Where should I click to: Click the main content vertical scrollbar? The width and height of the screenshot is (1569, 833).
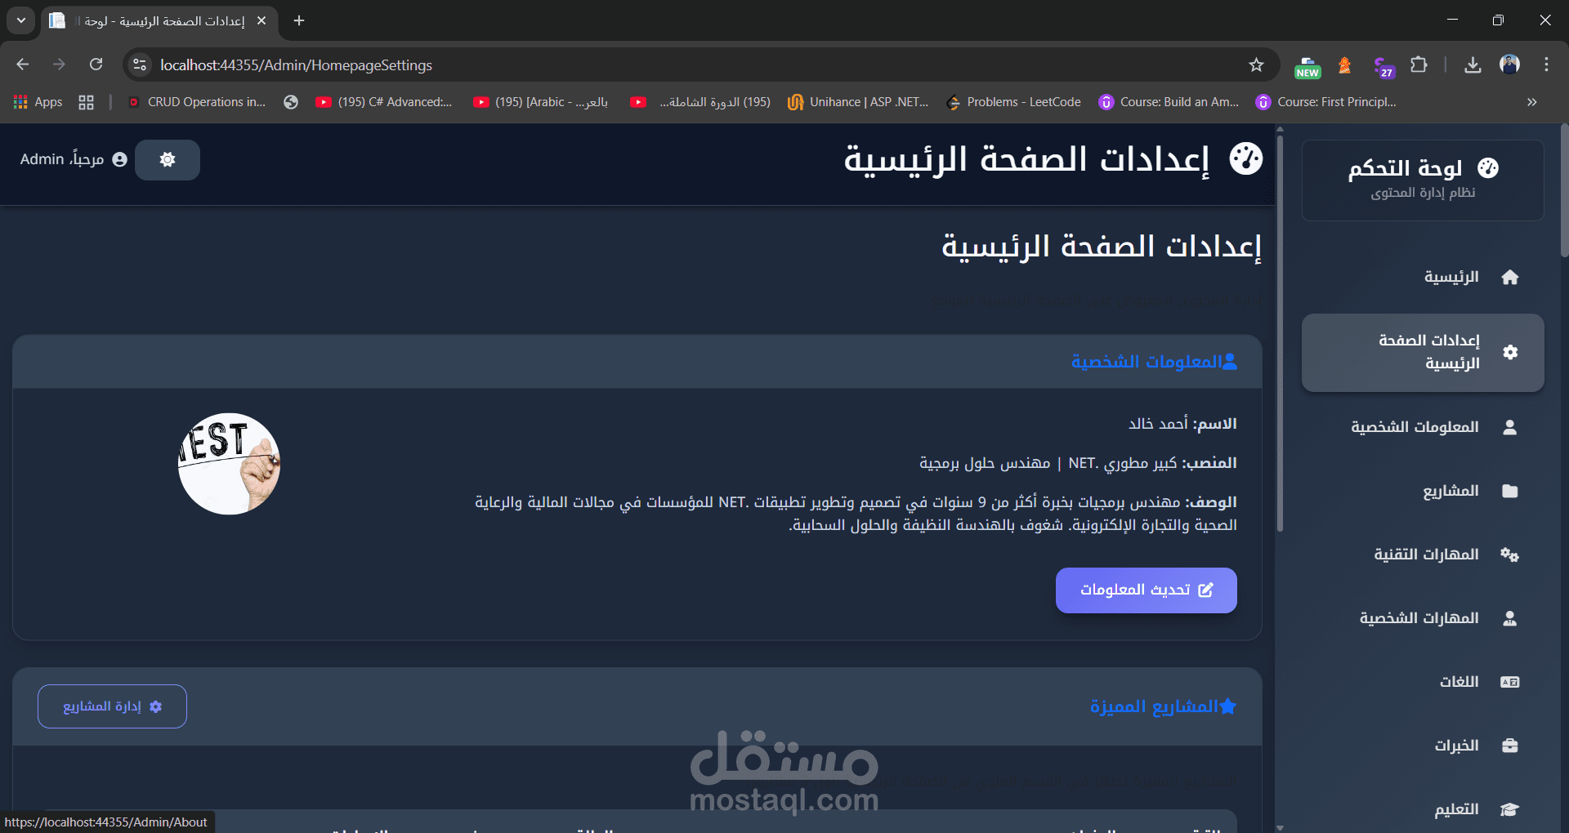(x=1280, y=335)
